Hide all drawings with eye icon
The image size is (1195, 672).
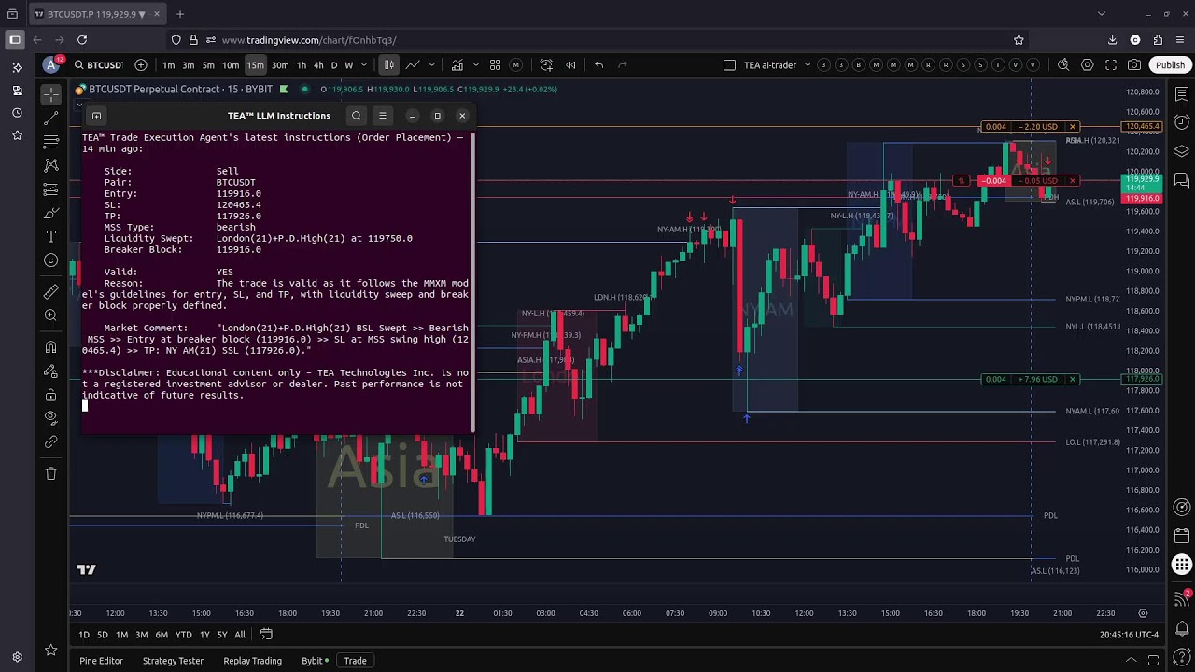coord(51,418)
